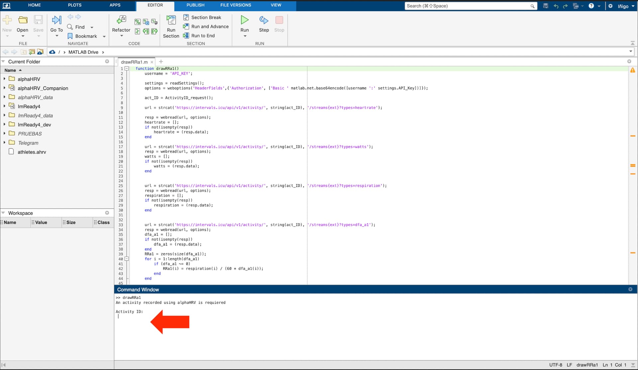Image resolution: width=638 pixels, height=370 pixels.
Task: Click the Redo arrow in top bar
Action: (565, 6)
